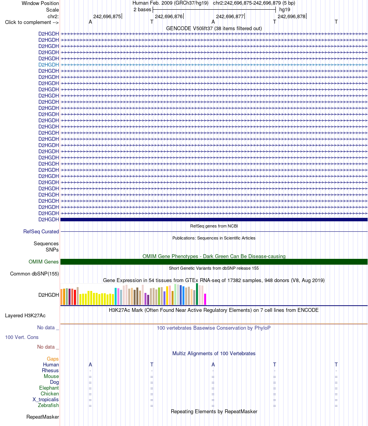Click the red bar in the GTEx chart
The height and width of the screenshot is (426, 368).
pyautogui.click(x=75, y=297)
